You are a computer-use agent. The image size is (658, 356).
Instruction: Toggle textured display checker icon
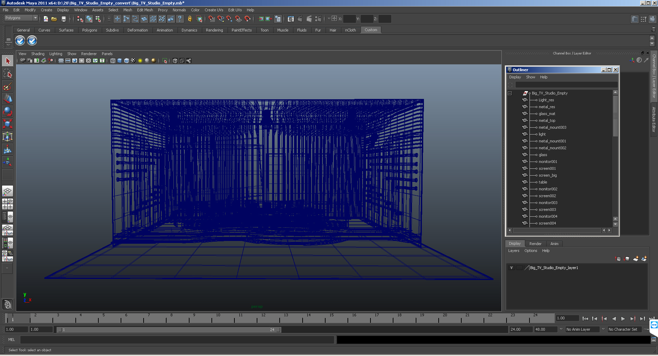click(x=133, y=61)
